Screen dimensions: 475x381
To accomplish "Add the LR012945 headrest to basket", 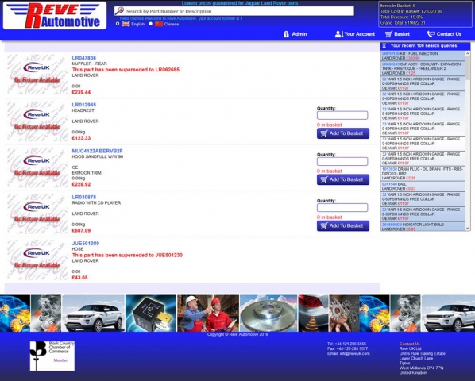I will point(343,133).
